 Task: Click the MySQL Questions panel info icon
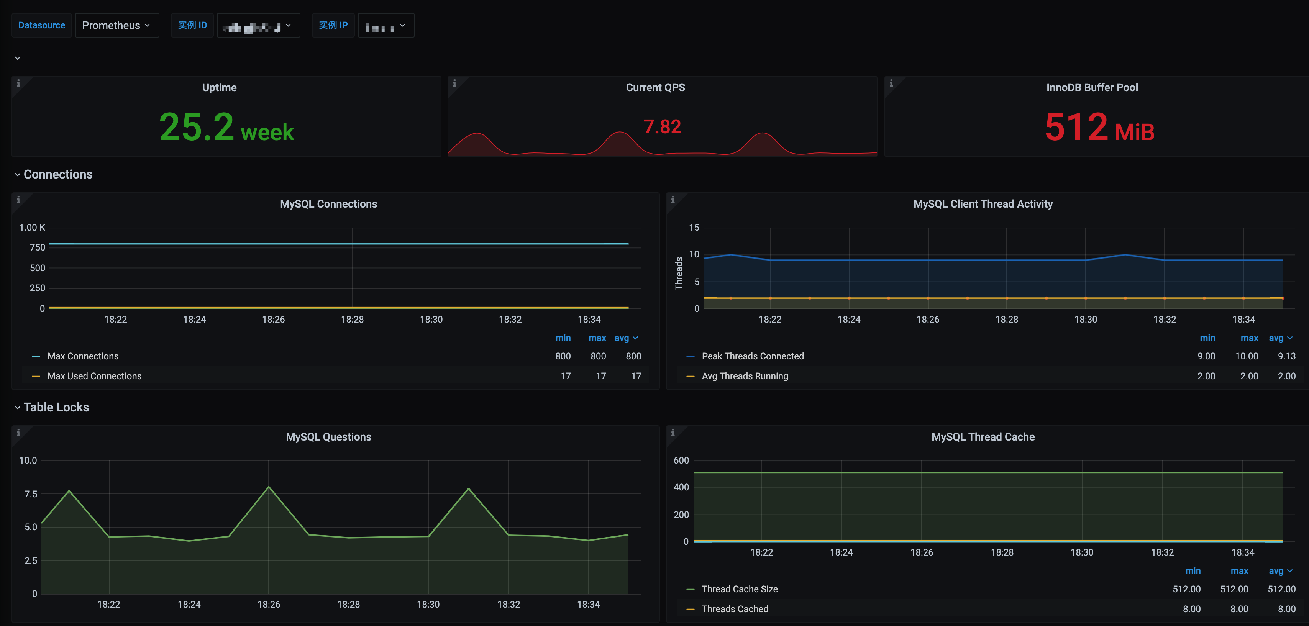(18, 433)
